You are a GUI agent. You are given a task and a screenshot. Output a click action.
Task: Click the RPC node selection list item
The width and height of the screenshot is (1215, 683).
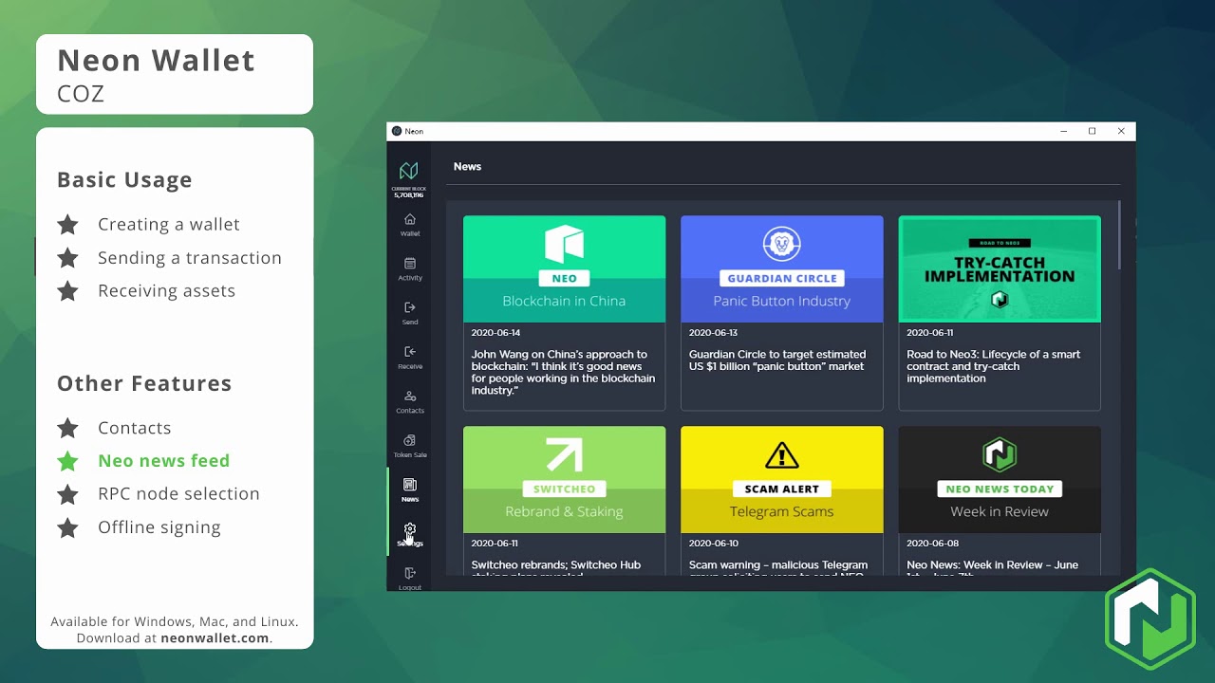coord(178,494)
